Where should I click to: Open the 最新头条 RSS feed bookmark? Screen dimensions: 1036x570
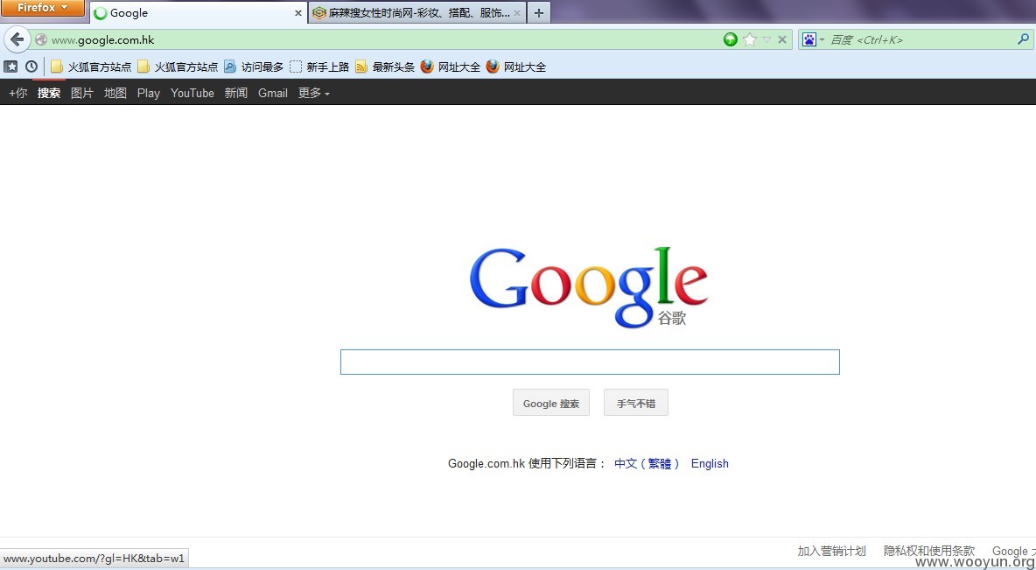(x=385, y=67)
